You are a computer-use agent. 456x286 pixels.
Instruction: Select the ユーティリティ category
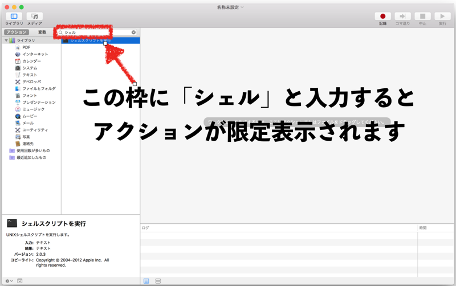pos(35,130)
